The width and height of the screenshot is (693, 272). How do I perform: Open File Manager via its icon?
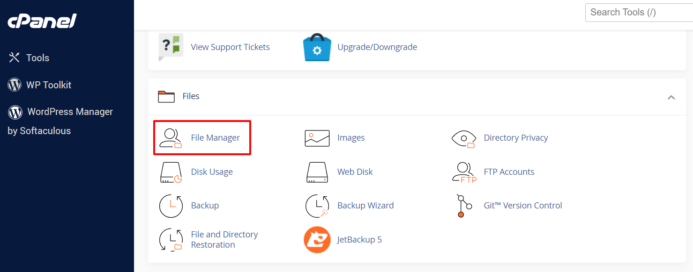171,137
